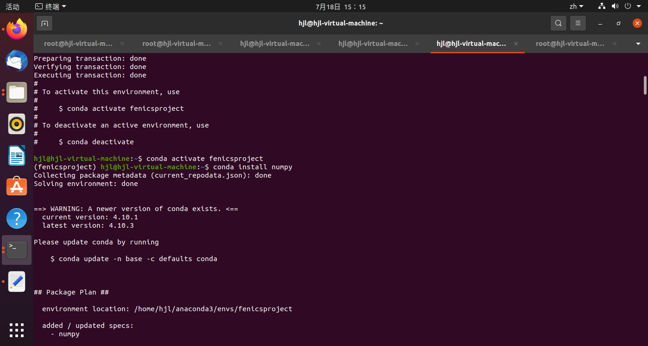Open a new terminal tab

[44, 23]
